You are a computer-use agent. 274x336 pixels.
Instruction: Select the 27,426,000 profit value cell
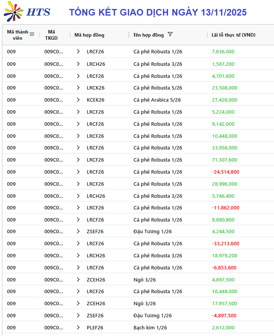pos(224,100)
